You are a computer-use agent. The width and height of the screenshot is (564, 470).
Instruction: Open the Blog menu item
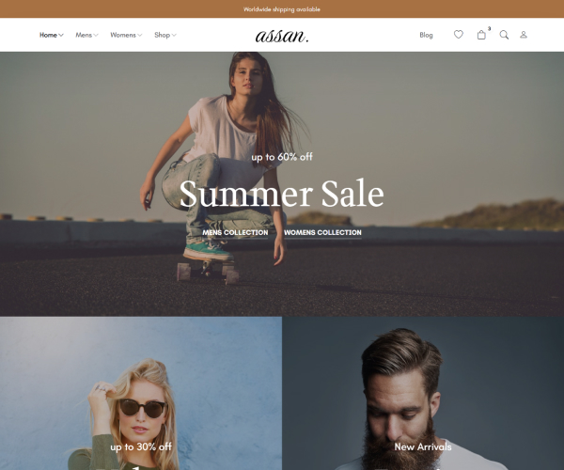tap(426, 35)
